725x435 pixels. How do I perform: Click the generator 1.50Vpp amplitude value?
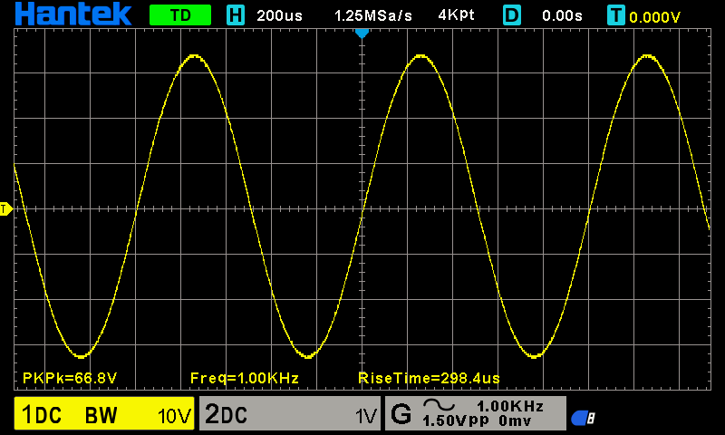point(456,421)
